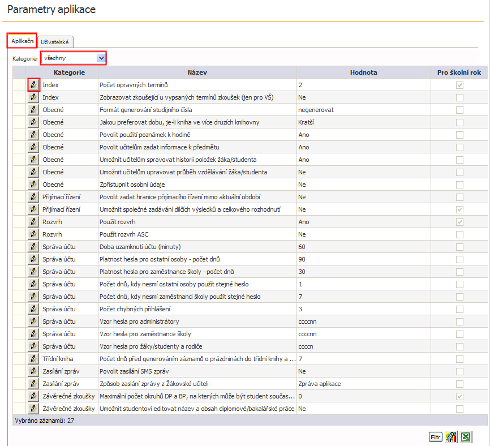Open edit icon for 'Použít rozvrh ASC'

(x=33, y=234)
